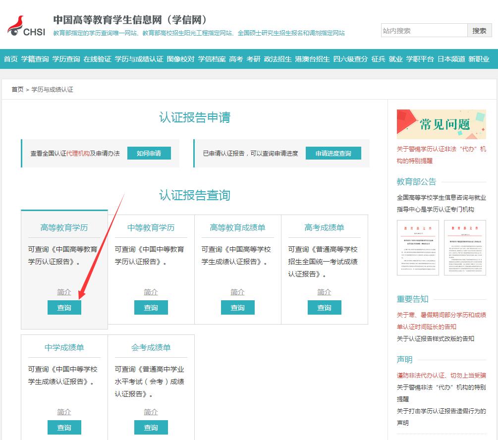The width and height of the screenshot is (498, 440).
Task: Select the 中等教育学历 card title
Action: pyautogui.click(x=151, y=227)
